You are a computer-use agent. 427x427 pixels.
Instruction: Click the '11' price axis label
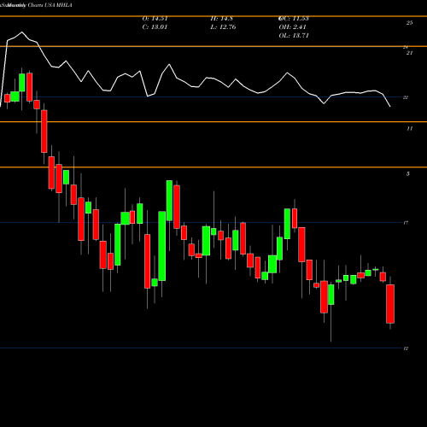(x=409, y=129)
